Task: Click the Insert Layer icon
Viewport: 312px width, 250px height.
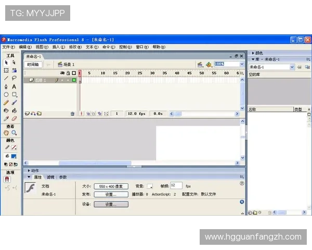Action: [x=27, y=114]
